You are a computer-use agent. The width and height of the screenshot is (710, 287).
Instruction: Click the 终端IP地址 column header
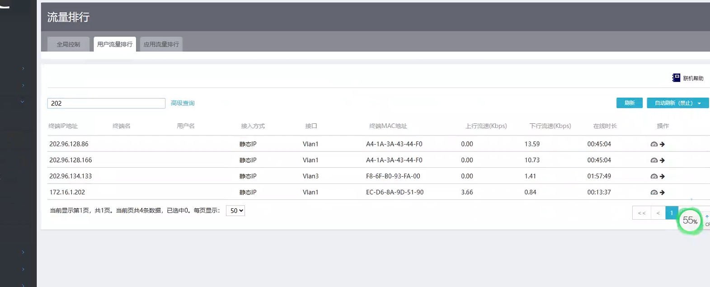pyautogui.click(x=63, y=126)
